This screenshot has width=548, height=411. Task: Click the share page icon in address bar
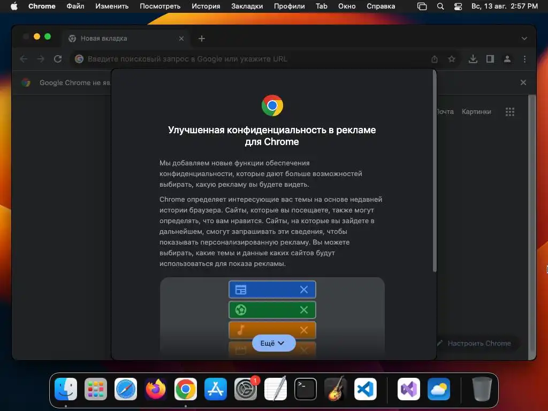(x=435, y=59)
